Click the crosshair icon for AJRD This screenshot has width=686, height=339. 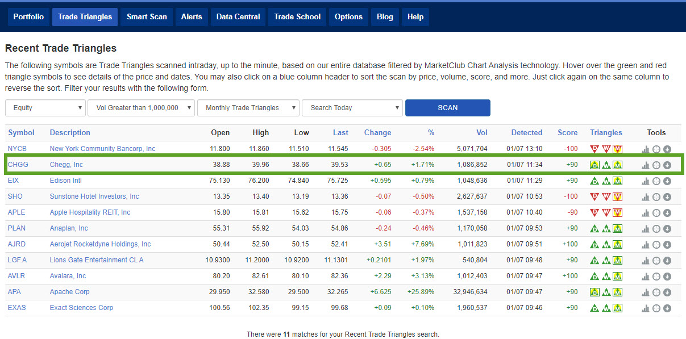(x=656, y=245)
